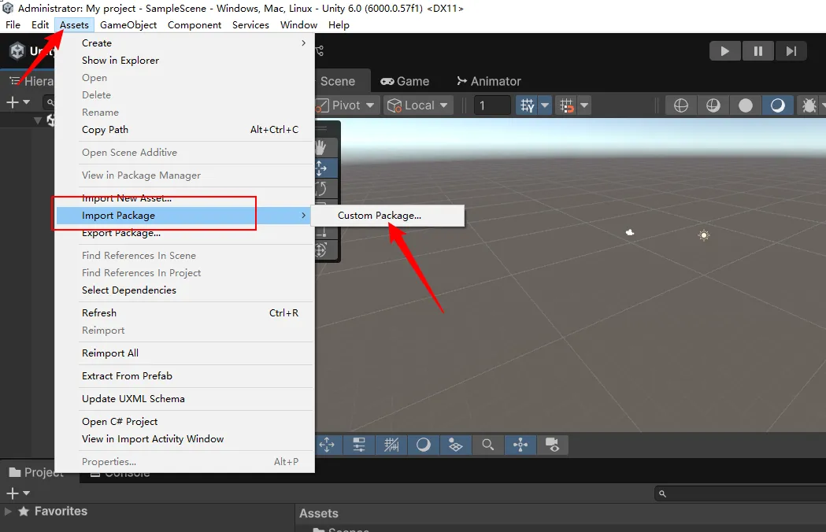
Task: Click the Step frame button
Action: [x=791, y=51]
